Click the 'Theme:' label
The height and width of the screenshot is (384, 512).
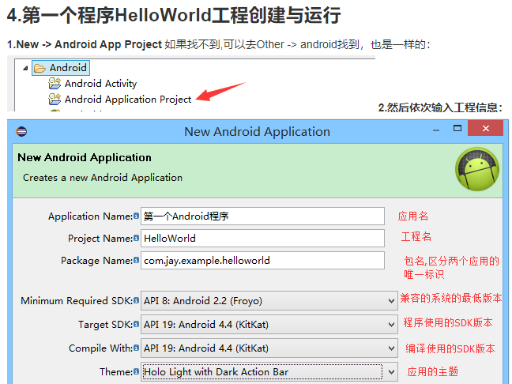tap(116, 372)
